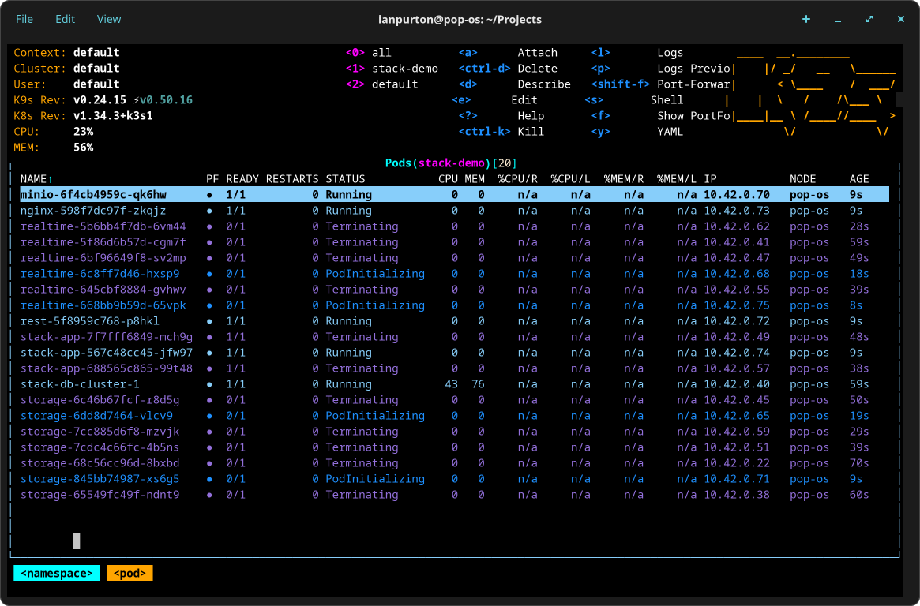Click the YAML shortcut hint
Viewport: 920px width, 606px height.
coord(670,132)
